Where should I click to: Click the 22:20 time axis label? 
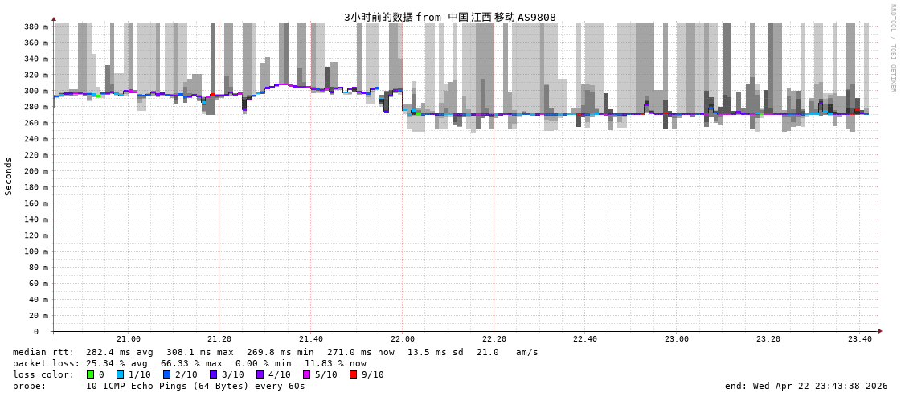click(x=494, y=339)
